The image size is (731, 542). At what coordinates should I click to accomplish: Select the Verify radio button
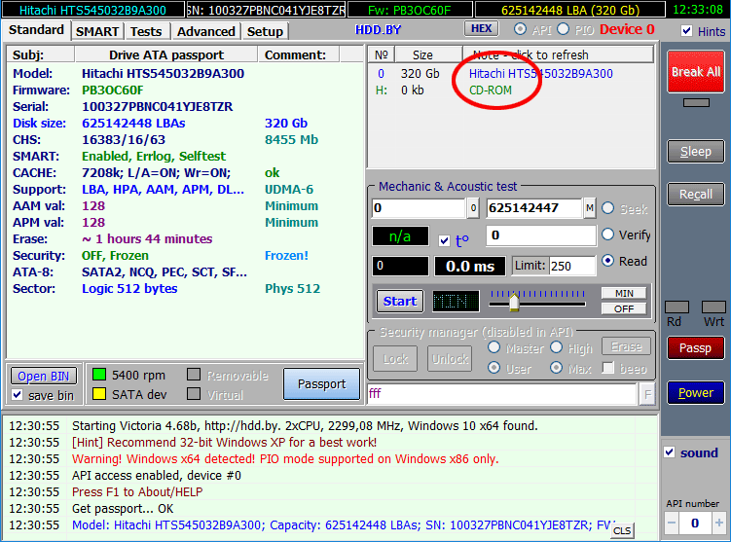608,234
